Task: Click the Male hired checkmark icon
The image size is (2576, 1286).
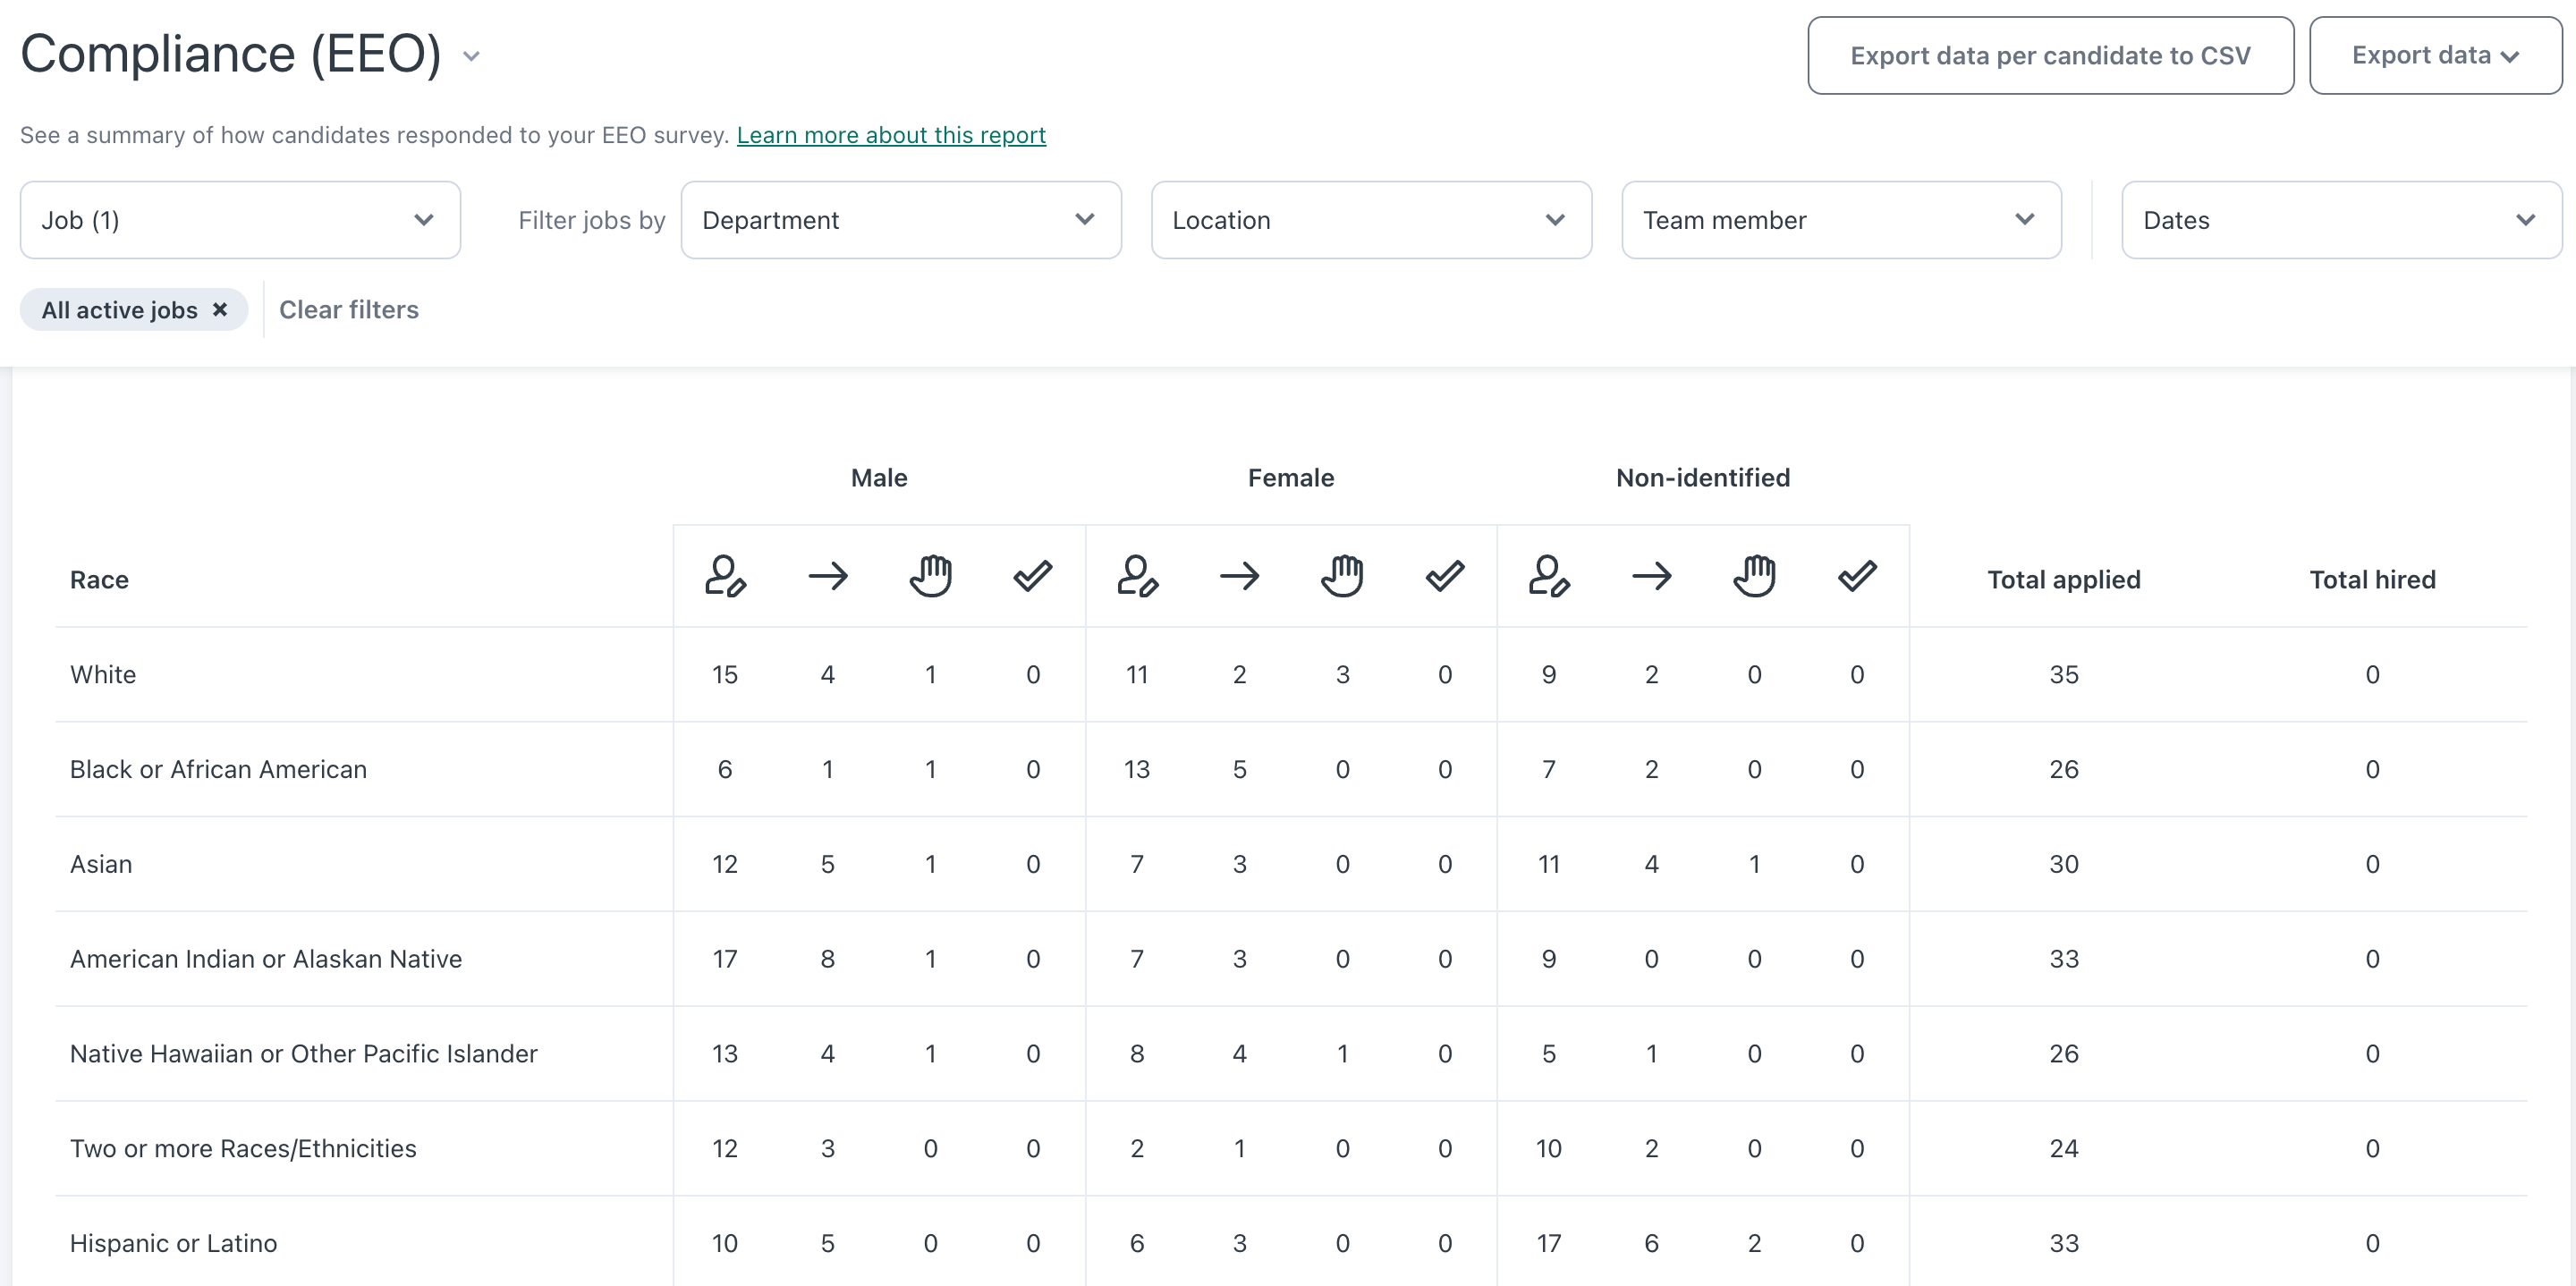Action: [x=1033, y=576]
